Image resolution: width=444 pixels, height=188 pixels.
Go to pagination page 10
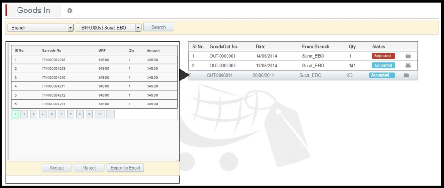[x=99, y=114]
